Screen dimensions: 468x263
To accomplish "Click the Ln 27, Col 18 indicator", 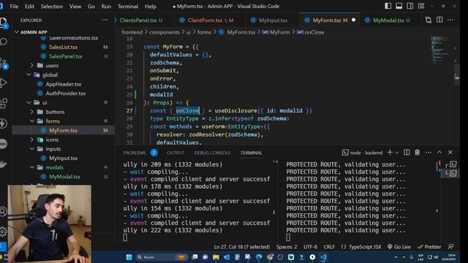I will pyautogui.click(x=242, y=247).
